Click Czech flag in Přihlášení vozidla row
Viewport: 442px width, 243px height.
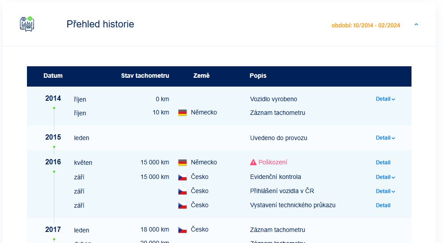183,191
